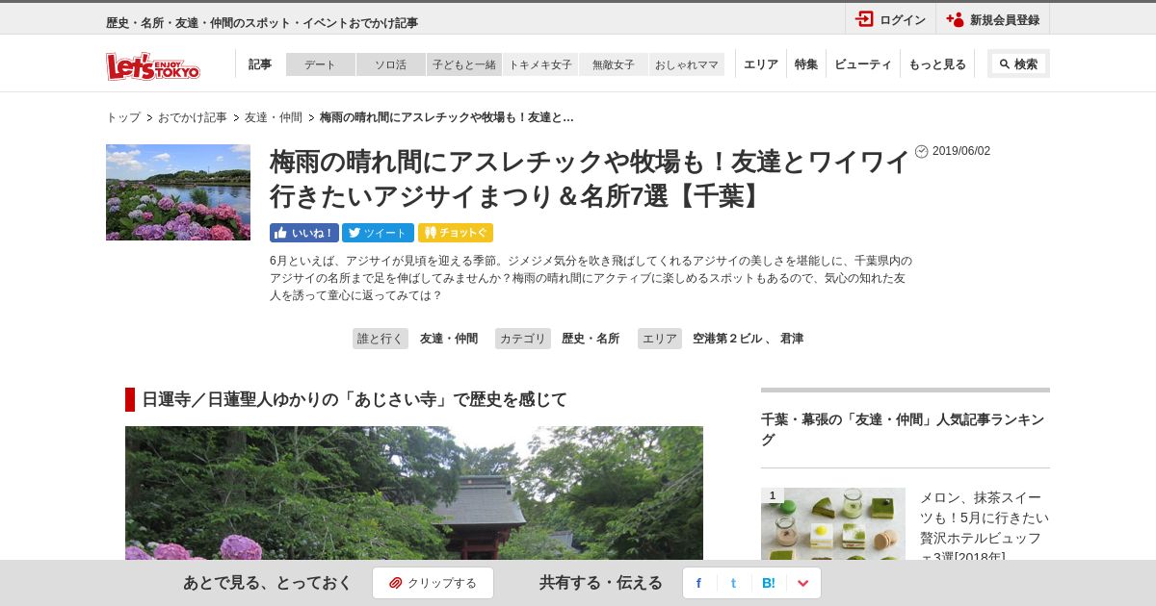Select the デート article tab
This screenshot has height=606, width=1156.
(x=321, y=64)
